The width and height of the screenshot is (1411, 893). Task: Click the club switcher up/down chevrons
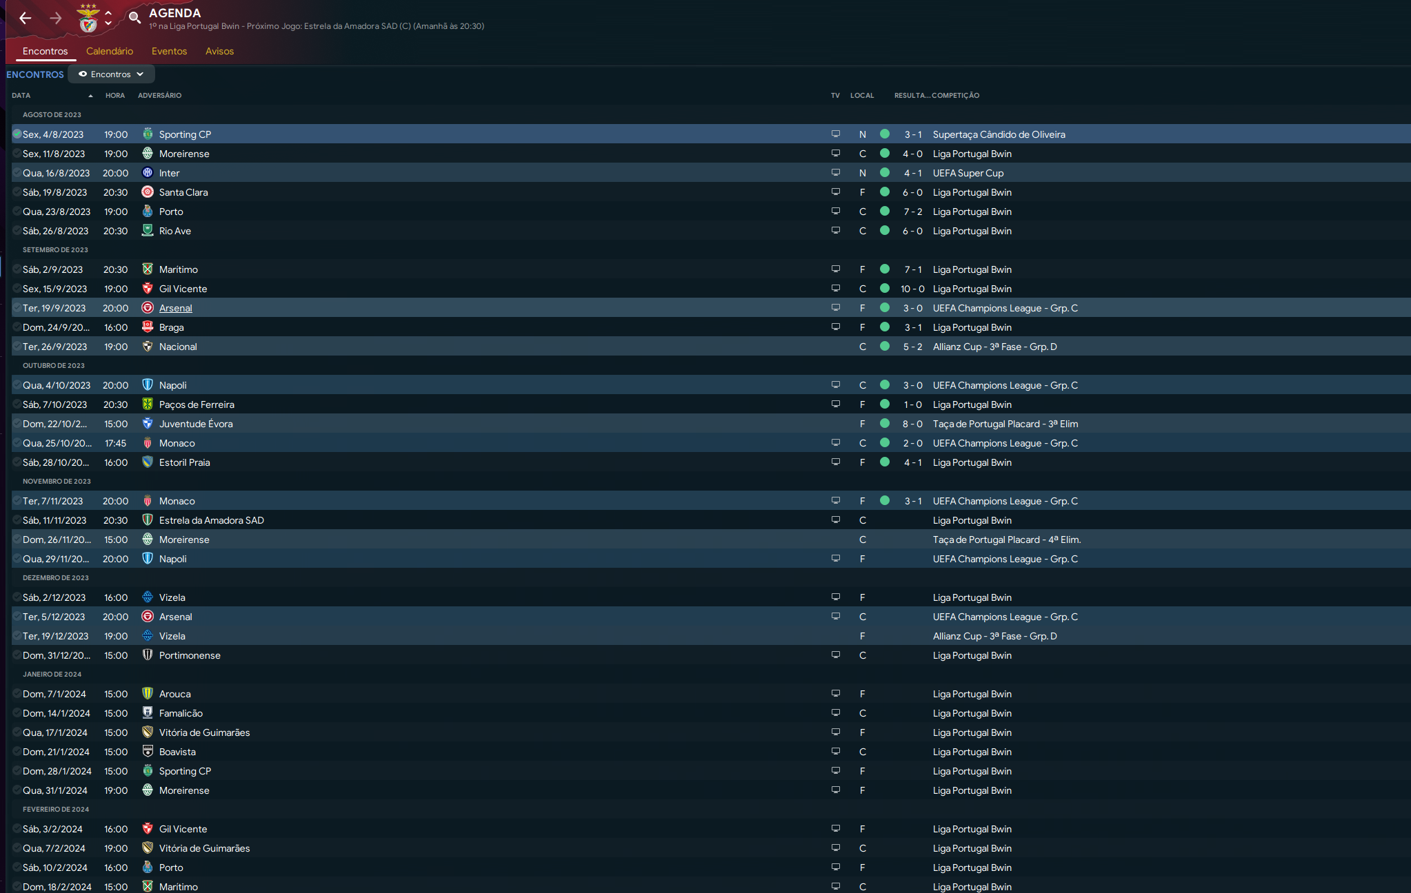(108, 18)
